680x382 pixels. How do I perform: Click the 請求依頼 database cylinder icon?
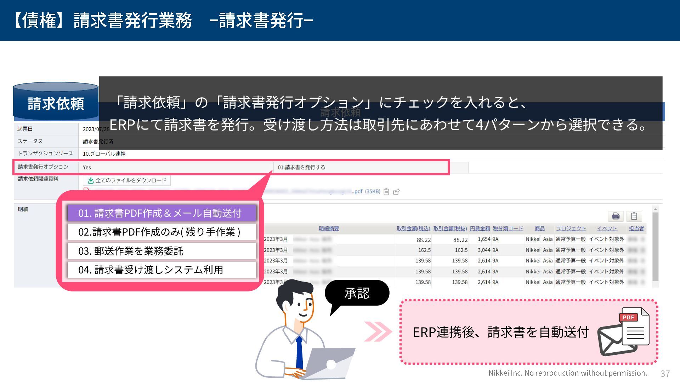coord(56,102)
